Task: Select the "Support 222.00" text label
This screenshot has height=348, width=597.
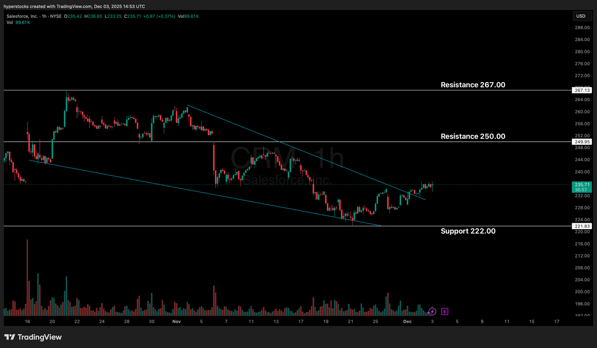Action: [468, 231]
